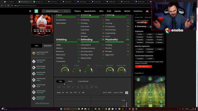Click the Trickster playstyle icon

34,92
